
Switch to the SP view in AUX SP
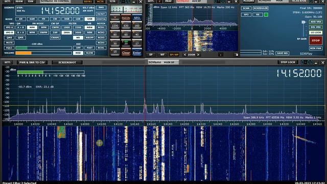[x=151, y=55]
